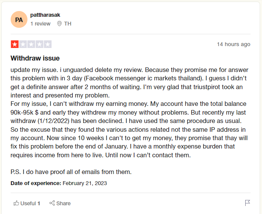Mark the review as Useful
The height and width of the screenshot is (214, 262).
point(27,203)
